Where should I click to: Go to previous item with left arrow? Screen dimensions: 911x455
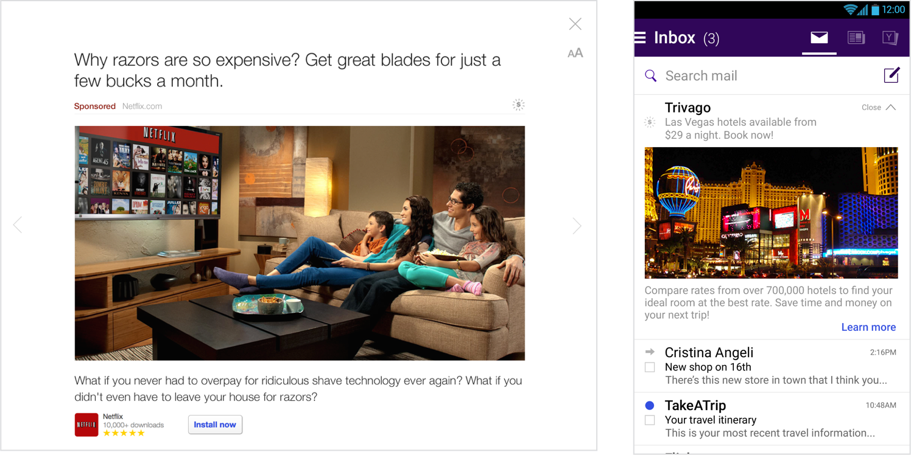click(x=18, y=225)
